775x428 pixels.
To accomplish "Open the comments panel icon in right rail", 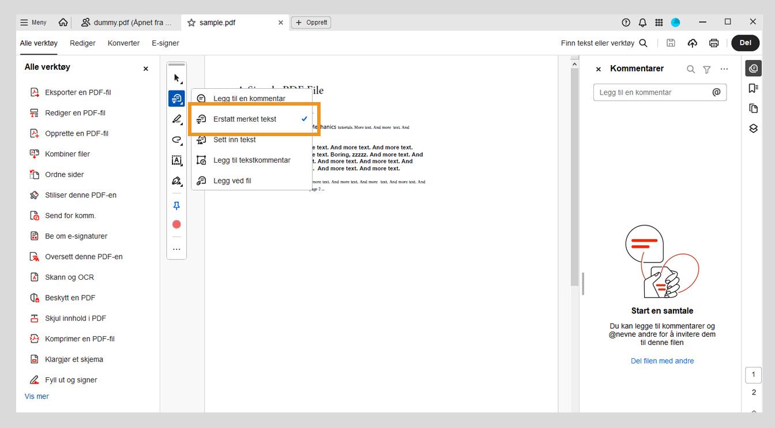I will (x=753, y=69).
